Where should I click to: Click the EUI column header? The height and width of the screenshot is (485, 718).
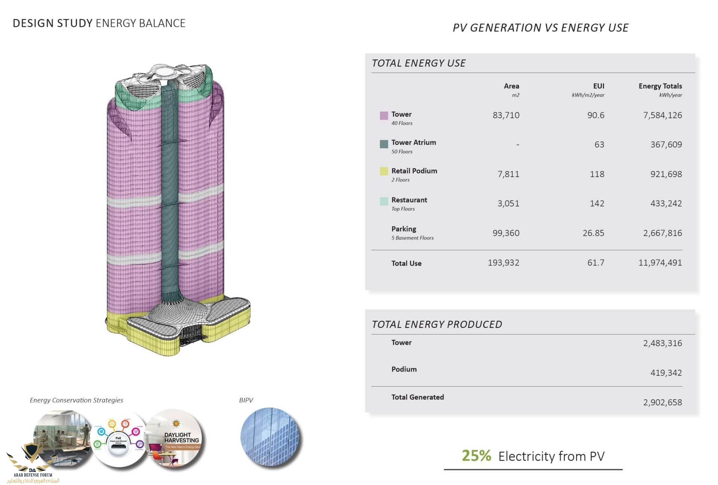tap(598, 86)
